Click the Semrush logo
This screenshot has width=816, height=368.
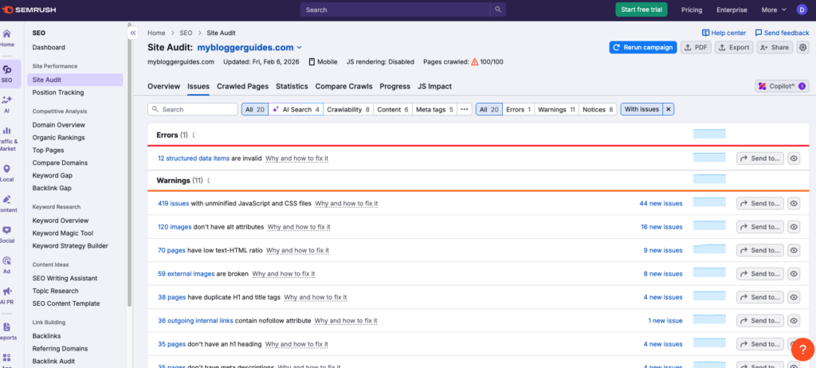point(28,10)
